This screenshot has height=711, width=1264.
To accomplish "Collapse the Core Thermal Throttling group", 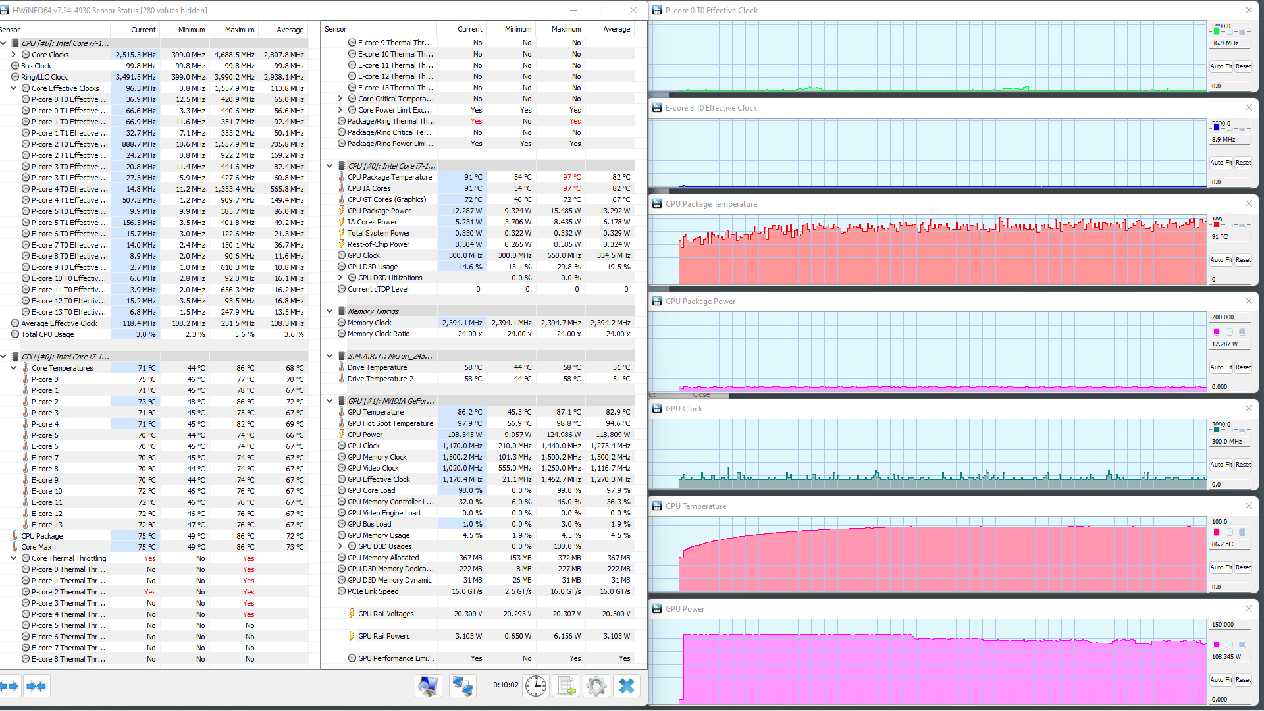I will pos(14,558).
